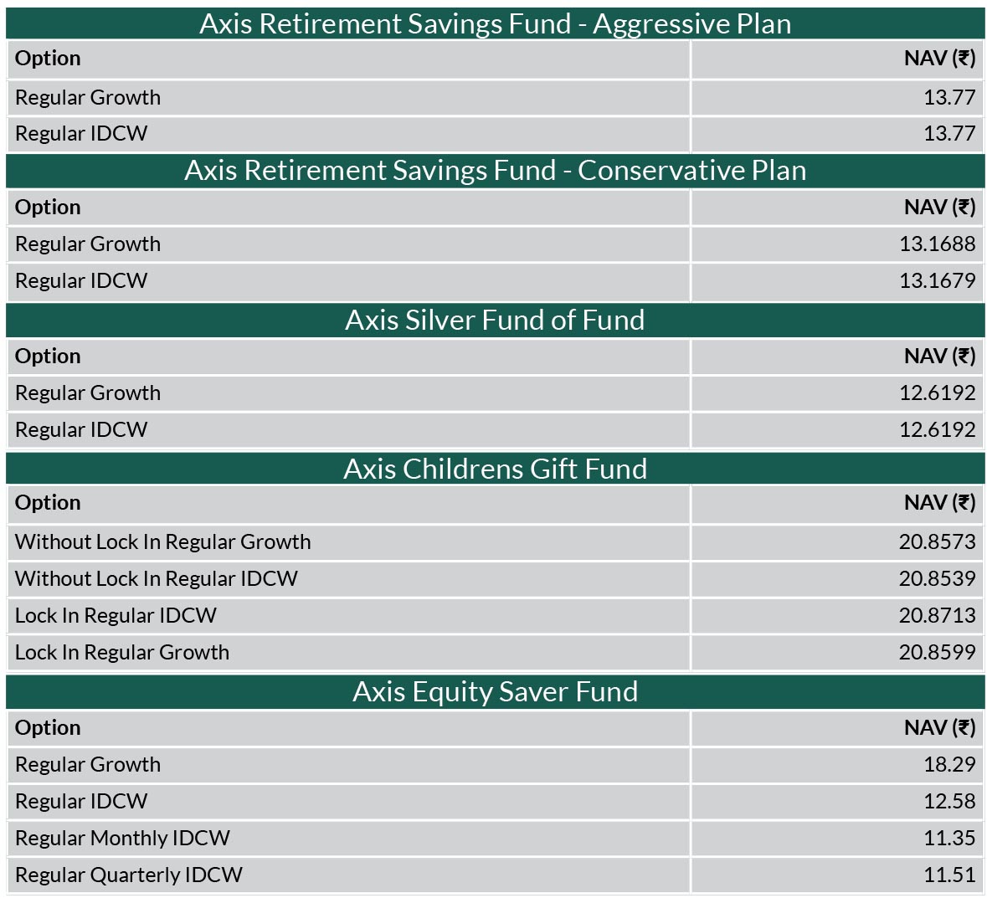
Task: Click the NAV (₹) header under Childrens Gift Fund
Action: [940, 503]
